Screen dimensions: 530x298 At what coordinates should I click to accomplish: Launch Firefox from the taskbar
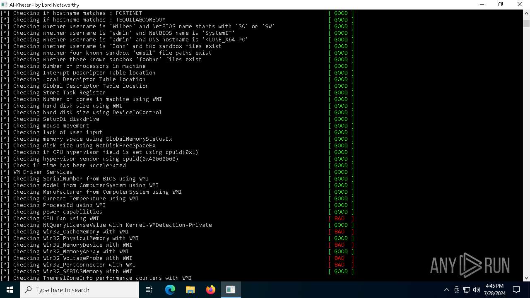[x=211, y=290]
